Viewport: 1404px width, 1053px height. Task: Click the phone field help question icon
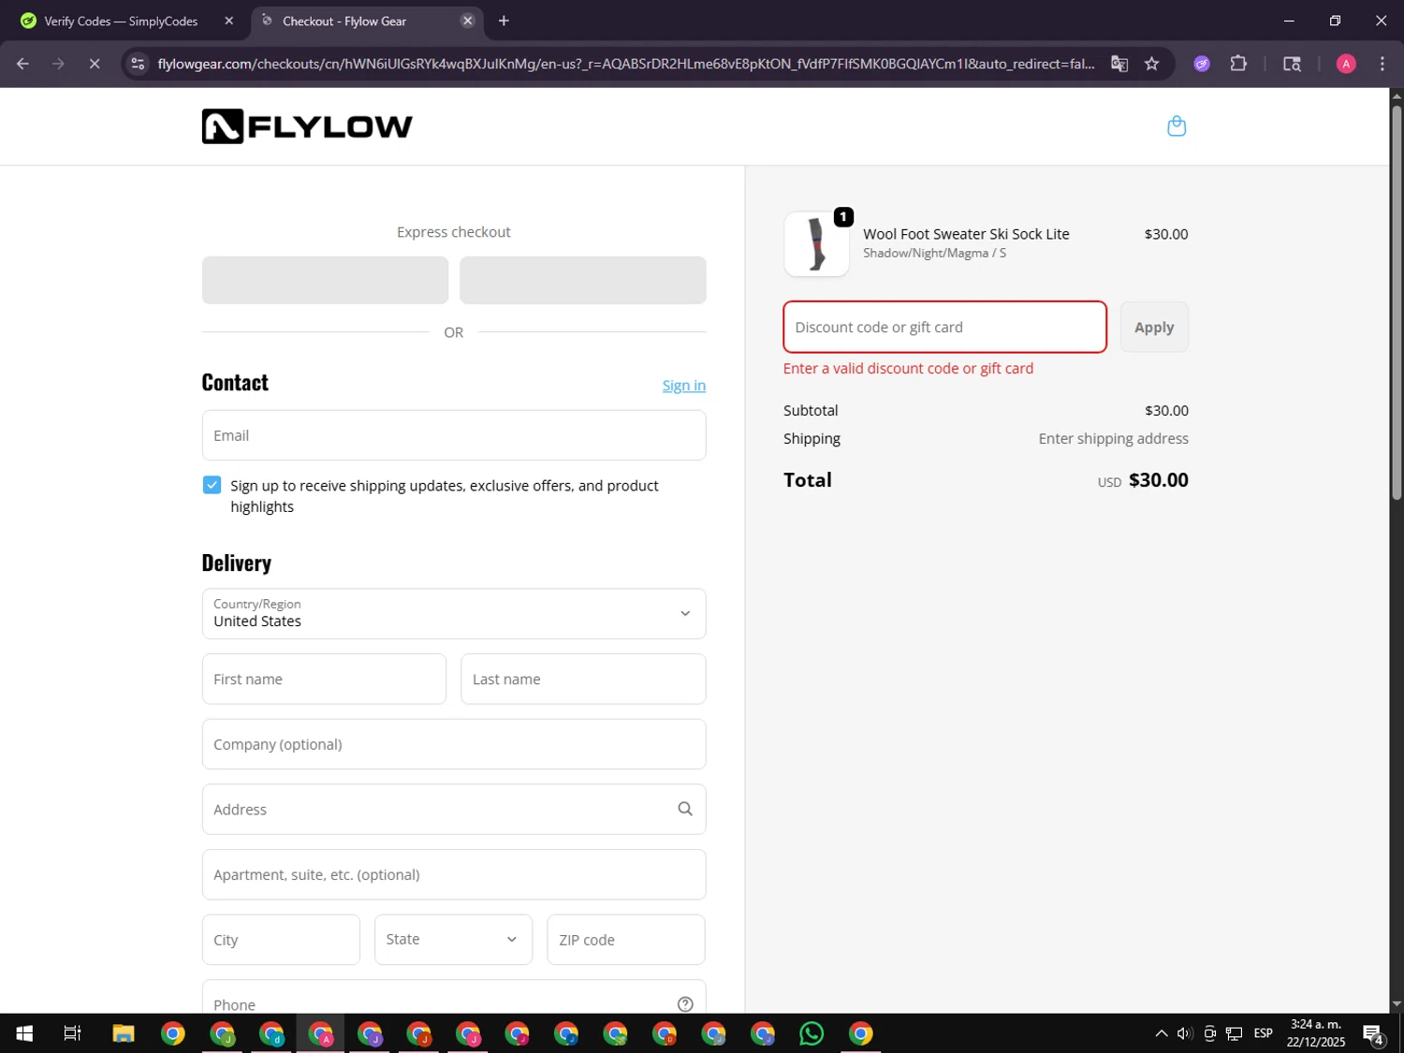tap(685, 1003)
